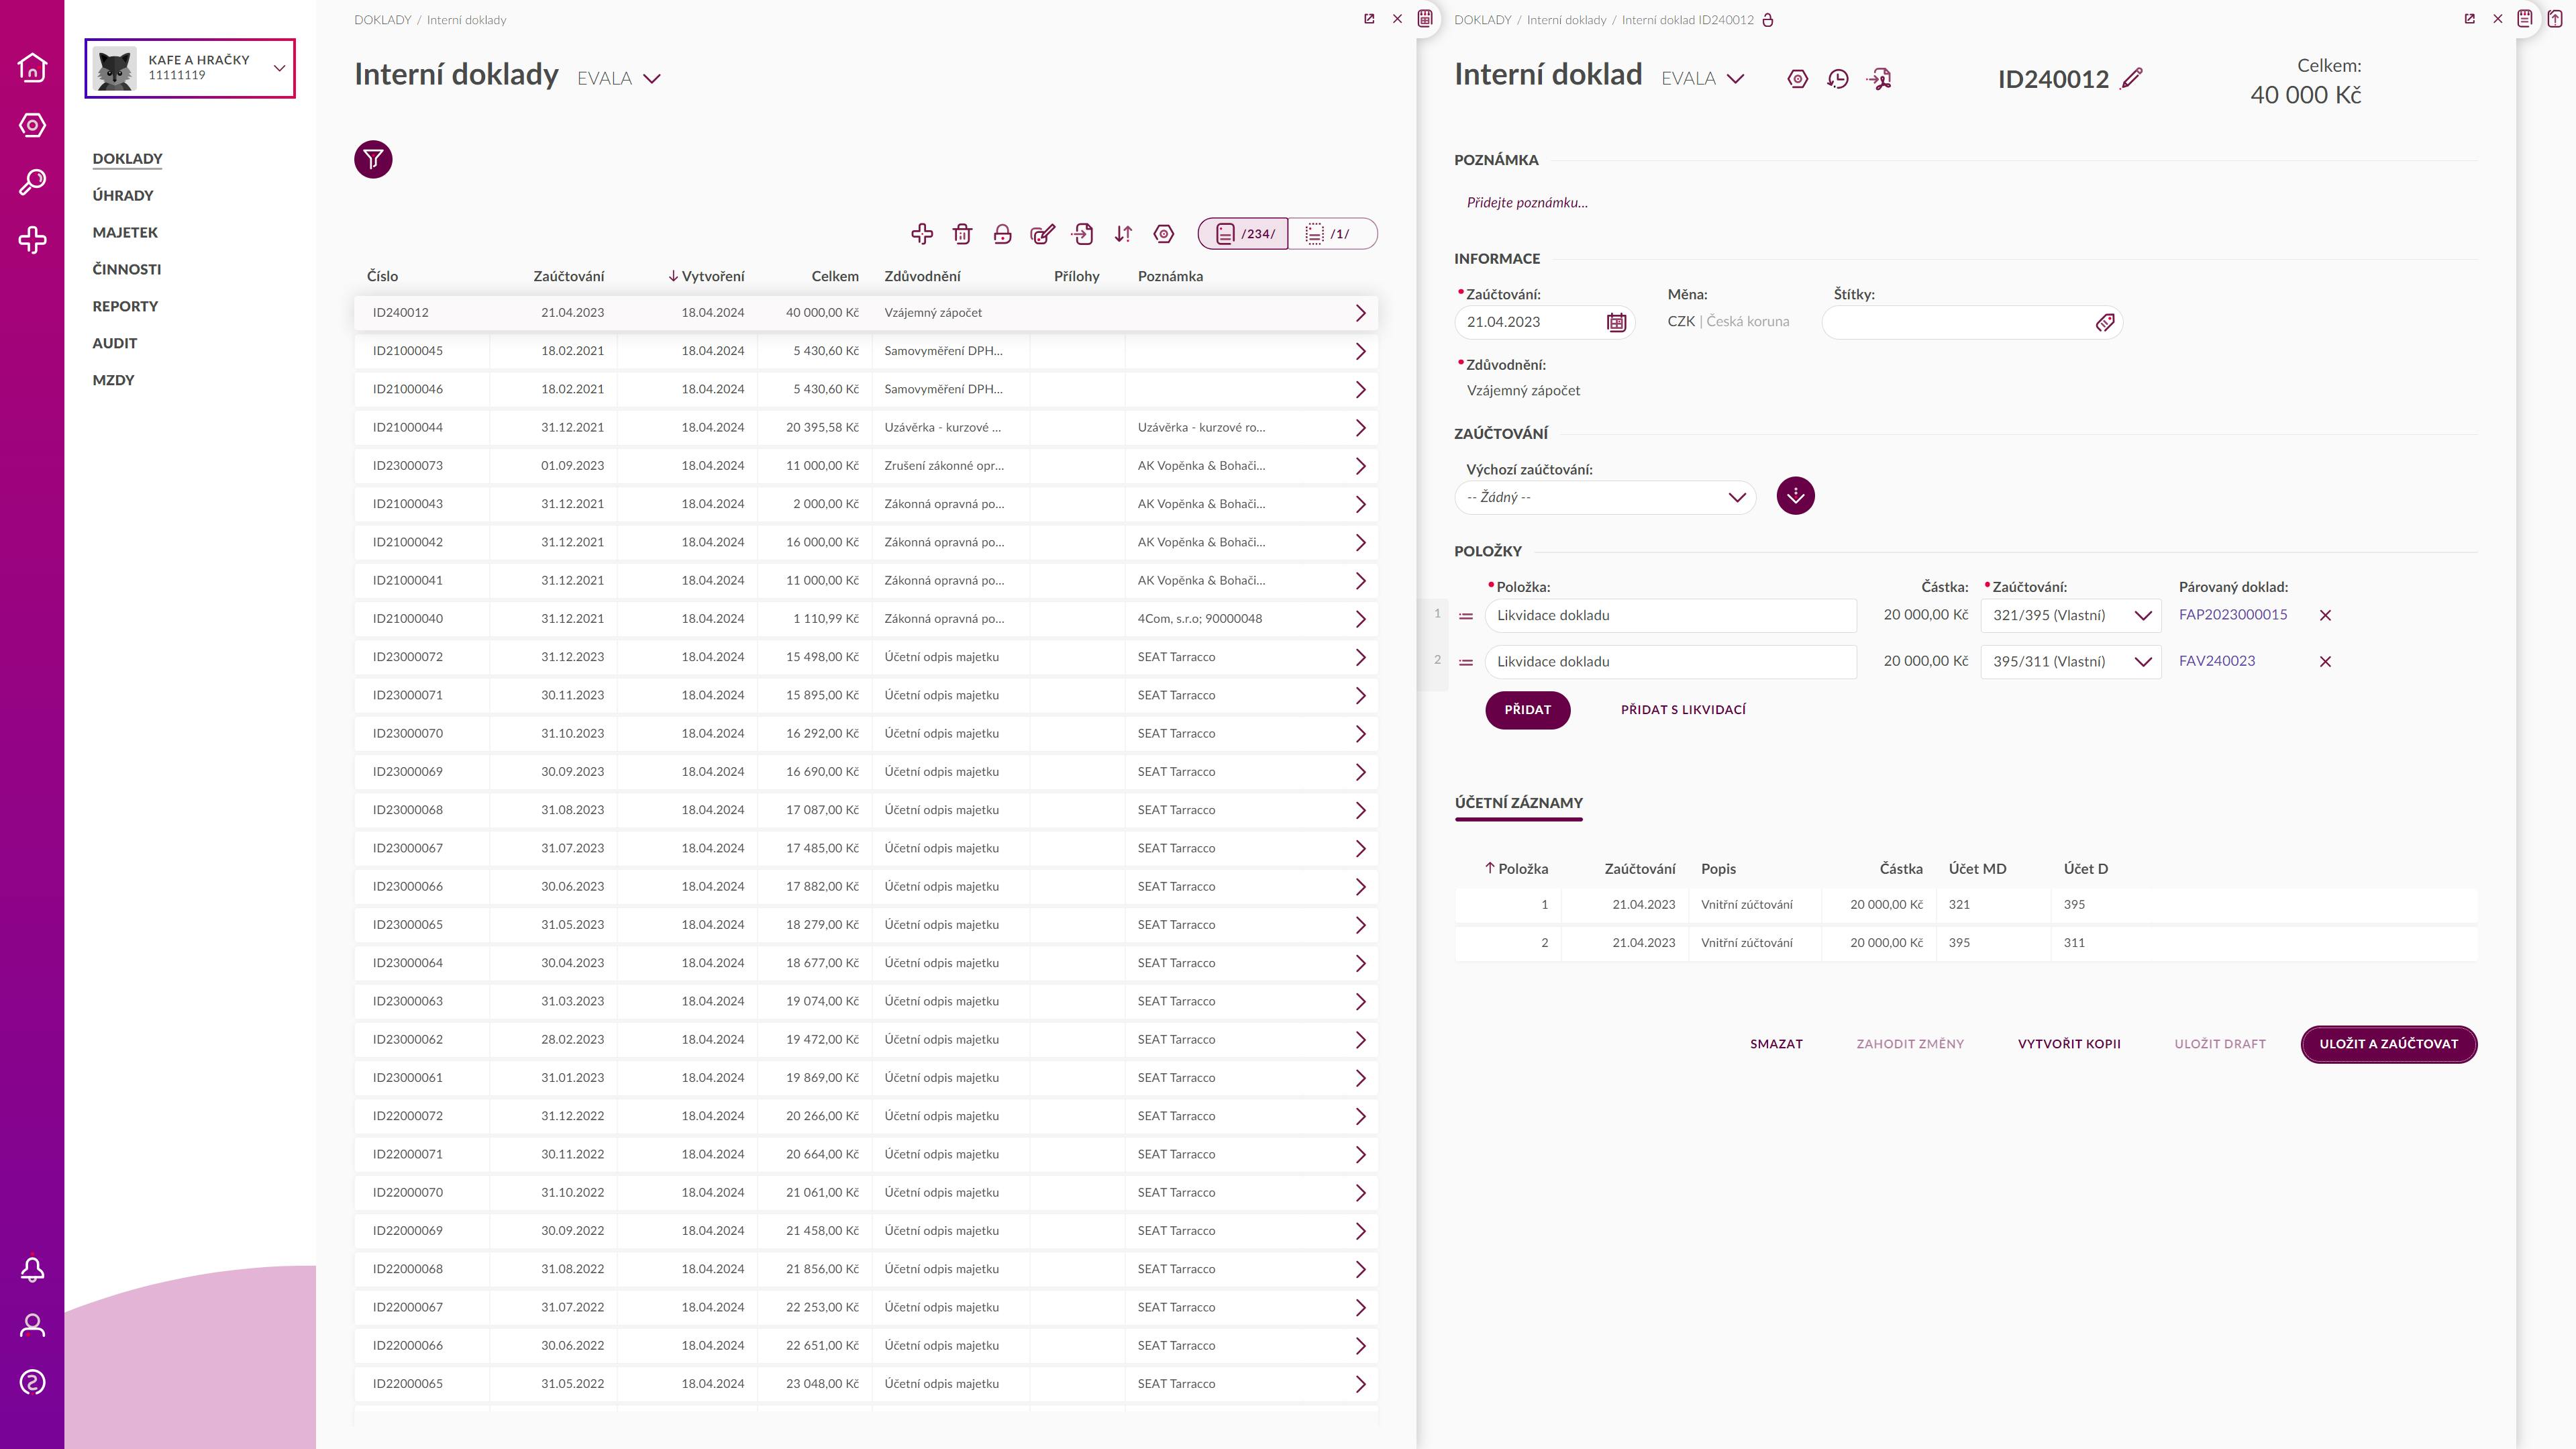Open paired document link FAP2023000015
The image size is (2576, 1449).
click(2232, 615)
